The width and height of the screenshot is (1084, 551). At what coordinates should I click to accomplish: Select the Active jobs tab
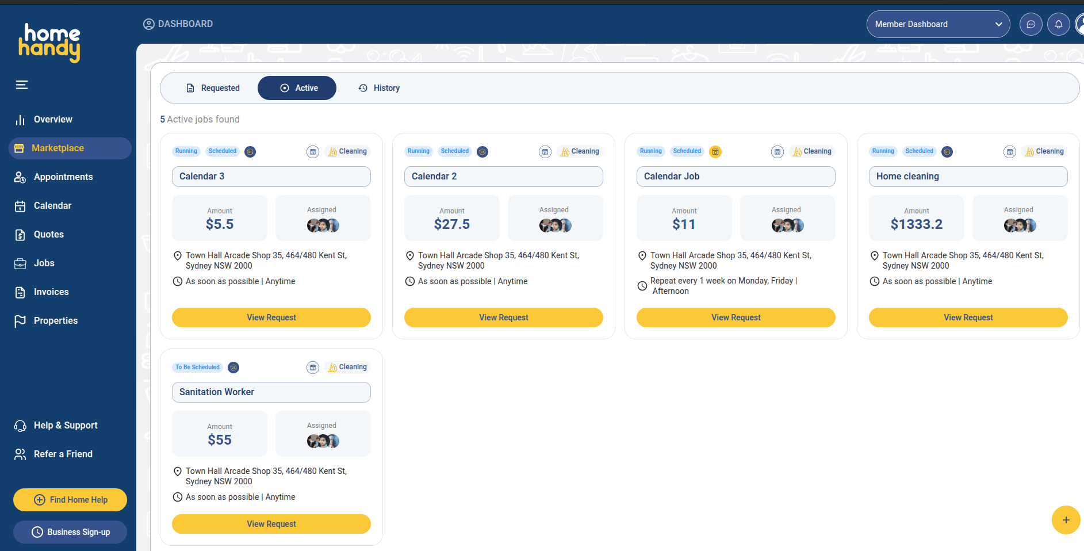coord(297,88)
